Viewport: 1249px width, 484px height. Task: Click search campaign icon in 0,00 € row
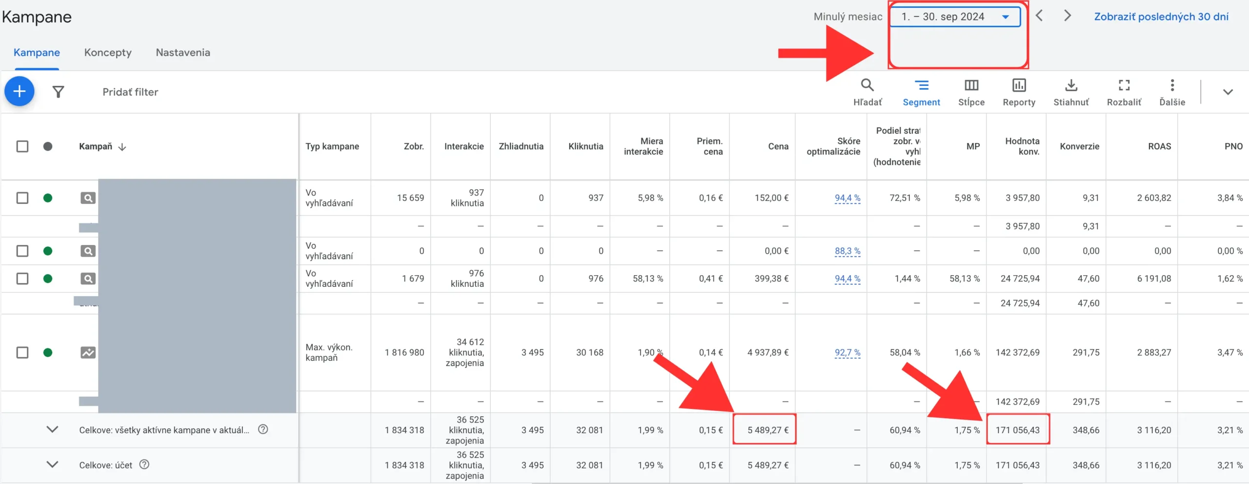click(88, 251)
